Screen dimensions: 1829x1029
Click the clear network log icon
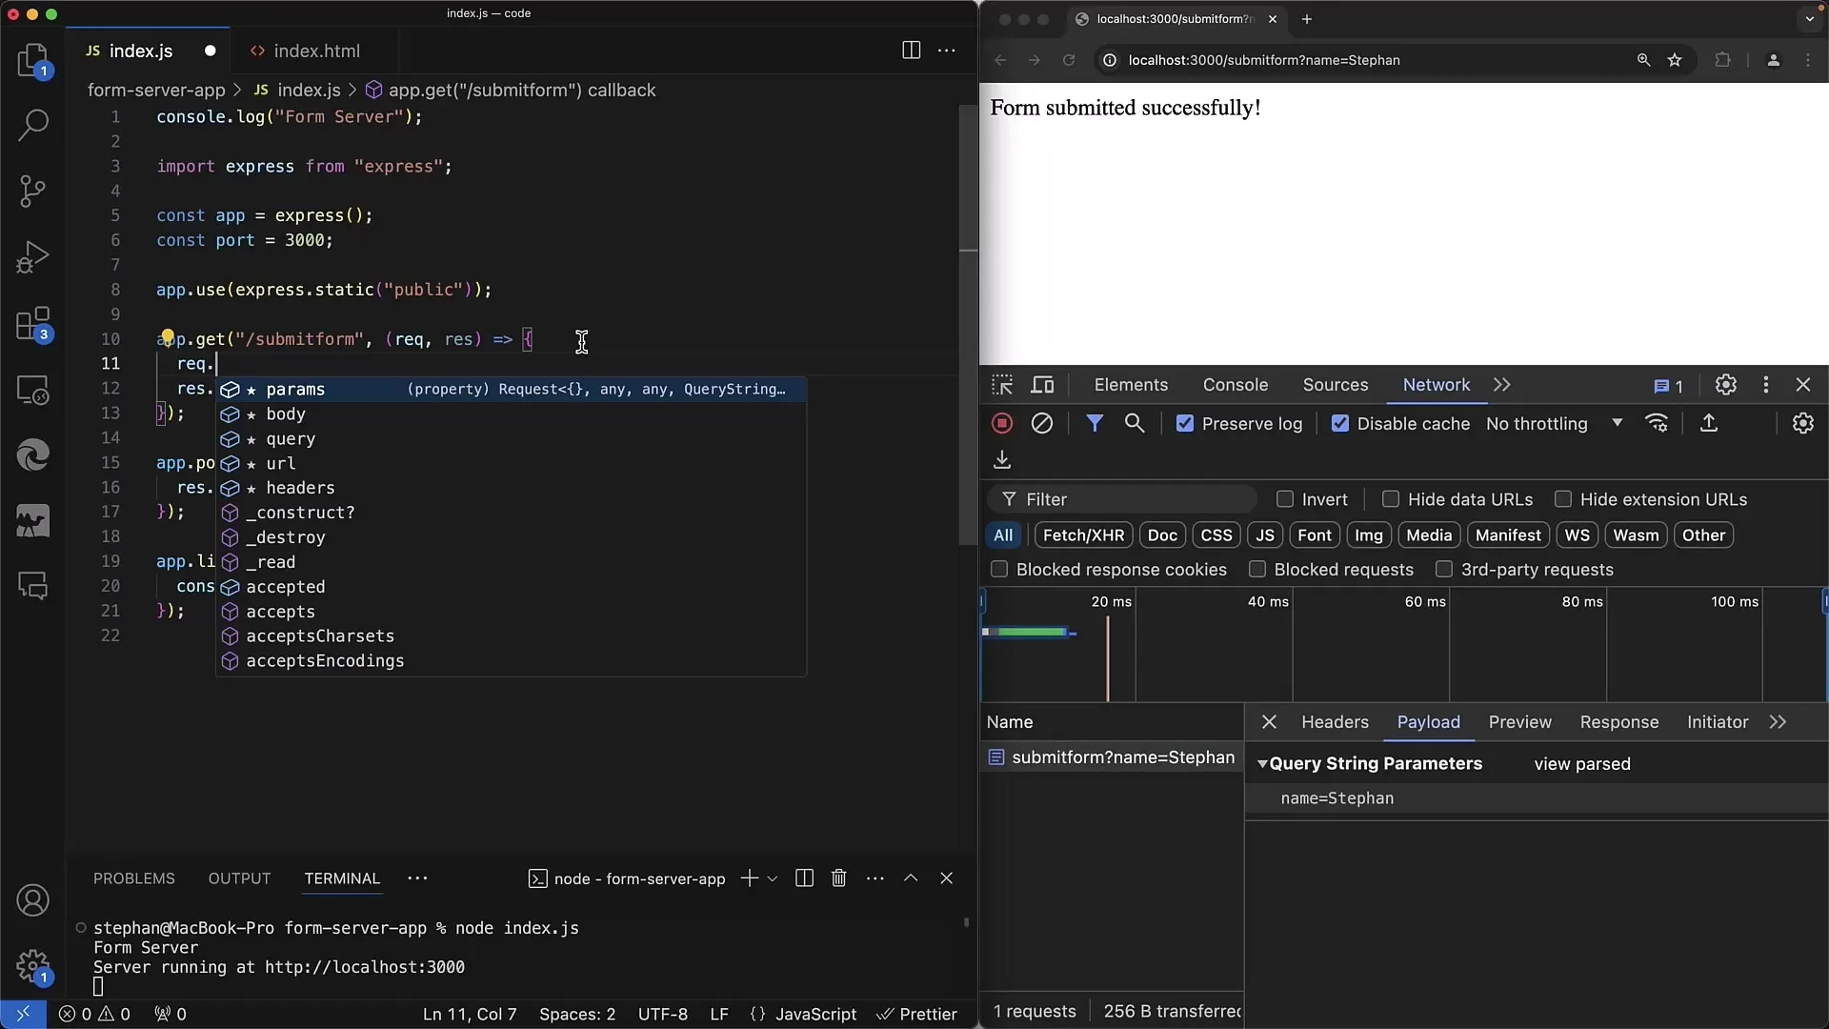pos(1041,423)
